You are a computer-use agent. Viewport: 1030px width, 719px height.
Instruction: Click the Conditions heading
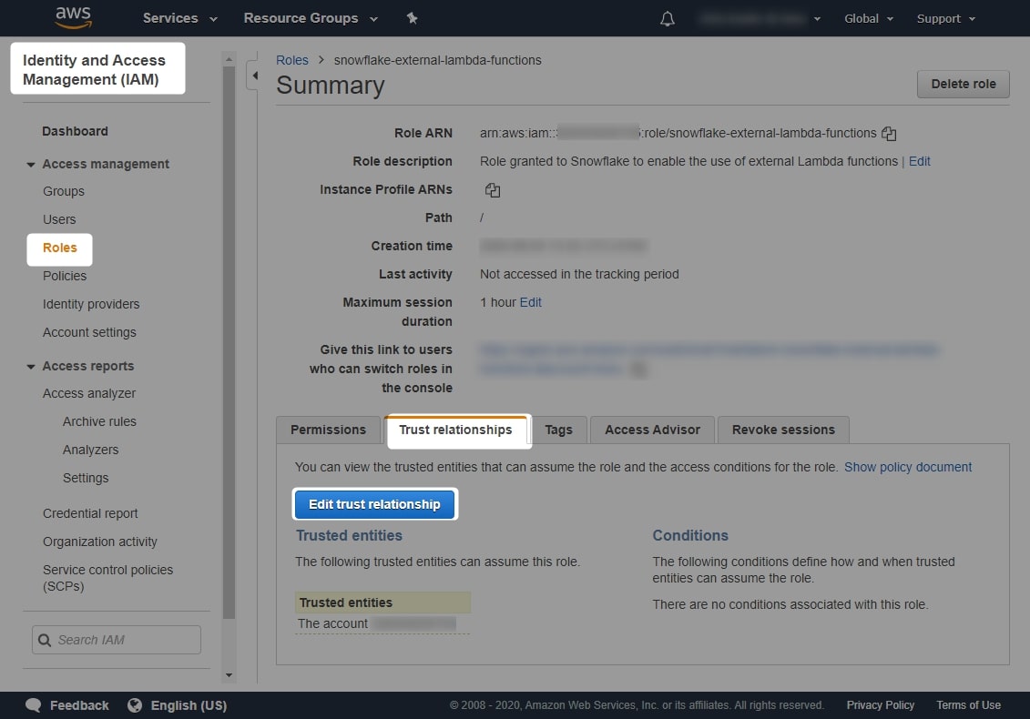tap(689, 536)
